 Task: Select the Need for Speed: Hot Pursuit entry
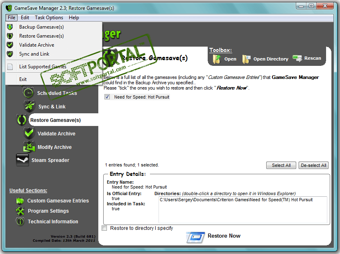coord(142,97)
